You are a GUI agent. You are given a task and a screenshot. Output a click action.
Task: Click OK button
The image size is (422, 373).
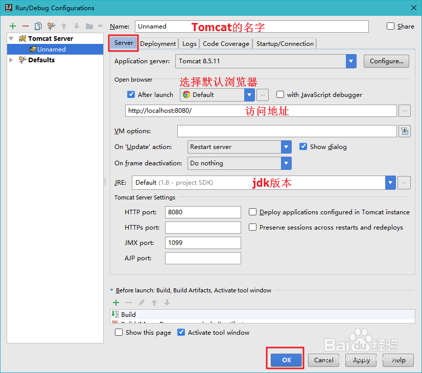click(286, 360)
